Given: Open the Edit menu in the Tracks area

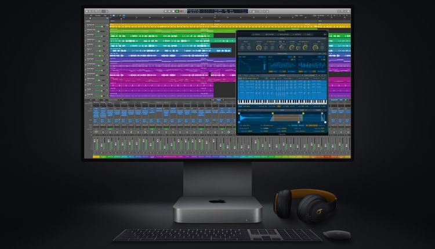Looking at the screenshot, I should click(90, 16).
